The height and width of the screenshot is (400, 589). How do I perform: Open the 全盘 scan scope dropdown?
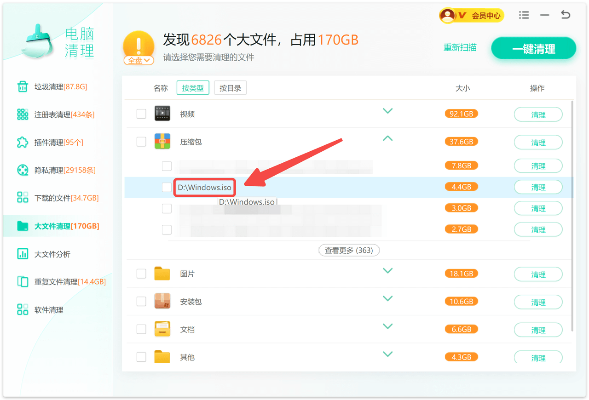click(x=139, y=61)
